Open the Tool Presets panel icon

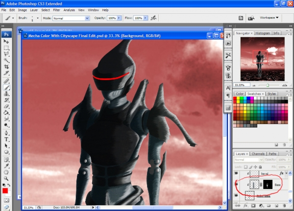point(228,55)
